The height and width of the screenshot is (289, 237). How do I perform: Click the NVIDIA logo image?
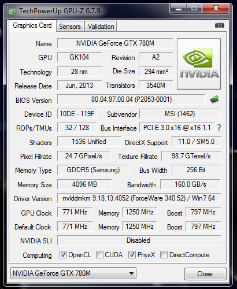click(199, 64)
